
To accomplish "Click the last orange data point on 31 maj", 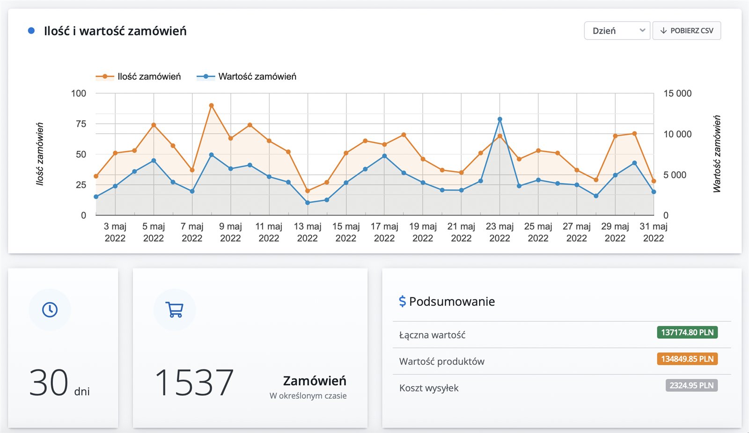I will [x=654, y=181].
